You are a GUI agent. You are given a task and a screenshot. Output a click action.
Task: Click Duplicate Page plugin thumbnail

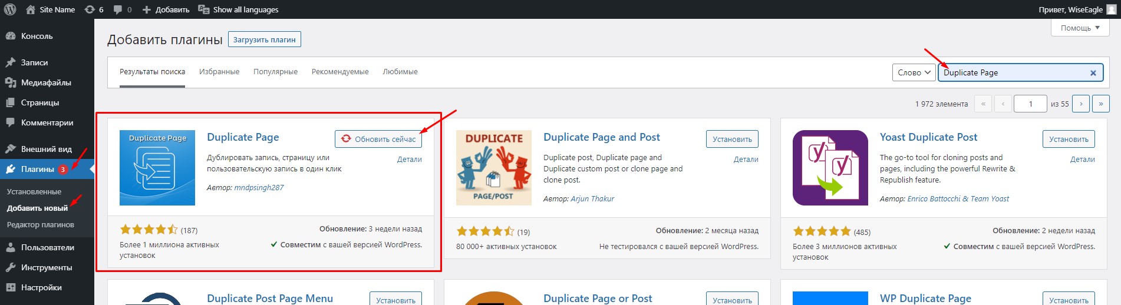click(x=157, y=168)
